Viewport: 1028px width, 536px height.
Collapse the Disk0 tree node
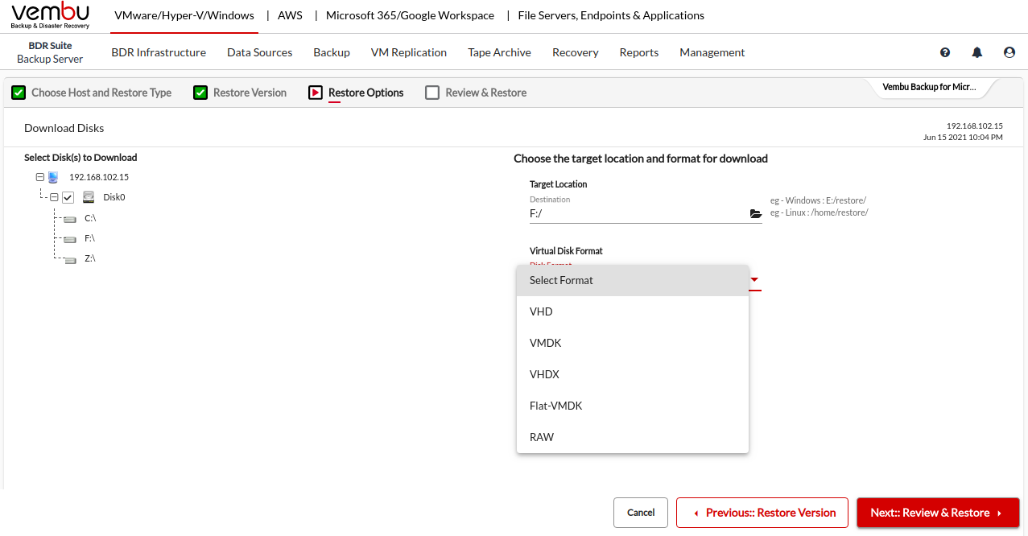pos(54,197)
